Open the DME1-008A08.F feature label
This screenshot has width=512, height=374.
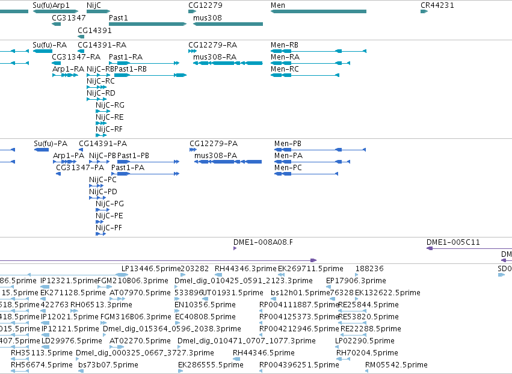263,242
